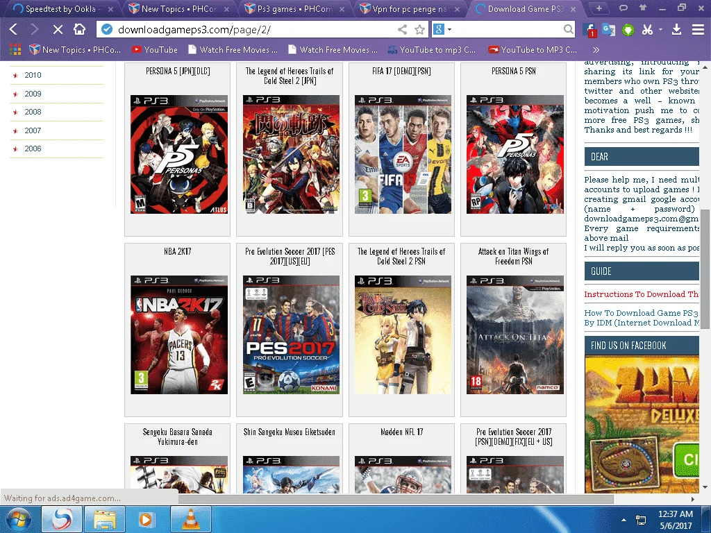Open PES 2017 cover image
Viewport: 711px width, 533px height.
click(291, 335)
